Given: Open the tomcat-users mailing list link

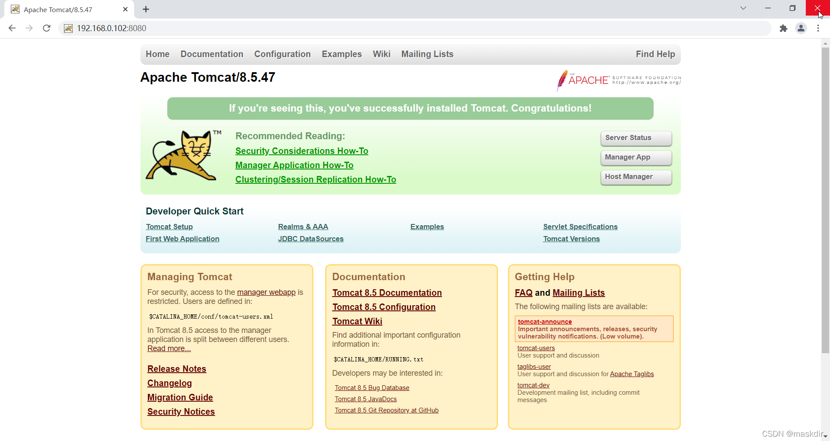Looking at the screenshot, I should (536, 348).
